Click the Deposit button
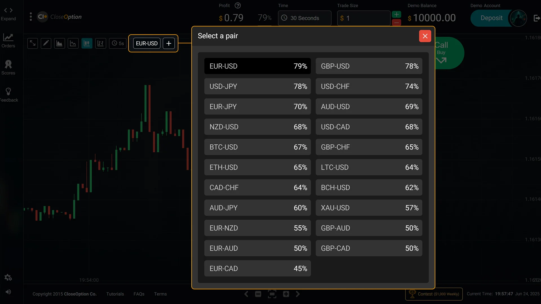Screen dimensions: 541x304 pyautogui.click(x=492, y=18)
